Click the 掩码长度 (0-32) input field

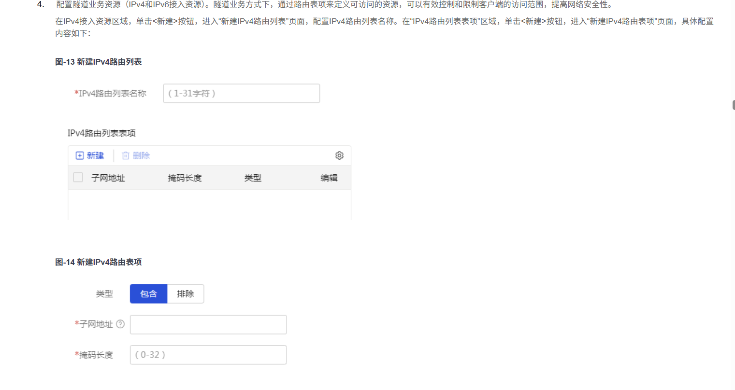point(208,355)
